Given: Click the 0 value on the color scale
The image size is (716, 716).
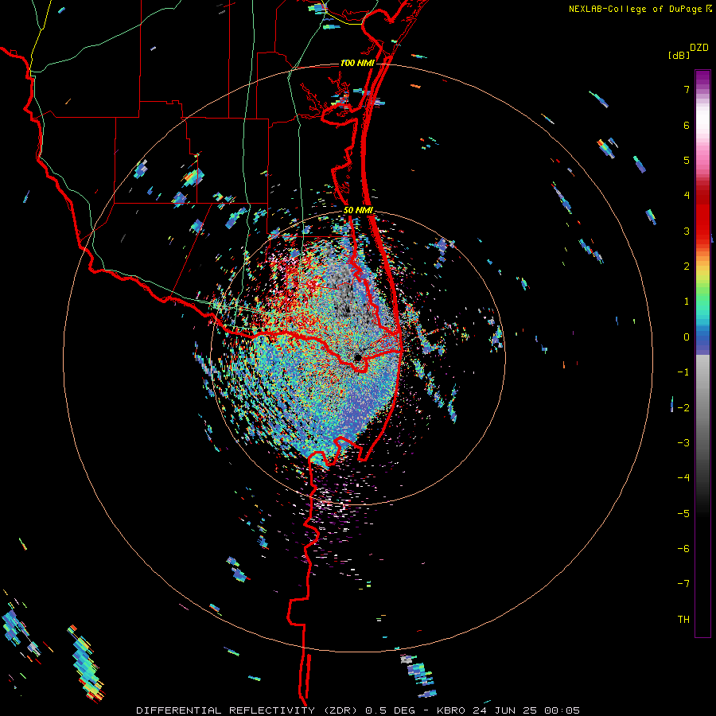Looking at the screenshot, I should point(687,337).
